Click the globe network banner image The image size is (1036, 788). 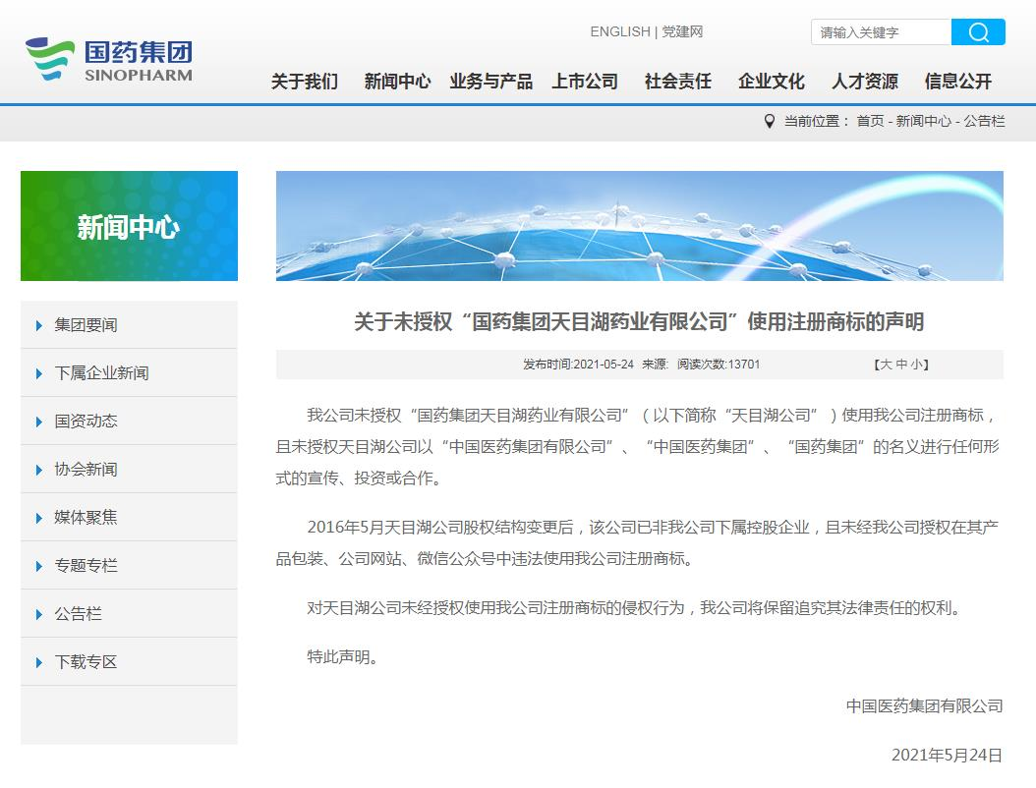click(639, 226)
